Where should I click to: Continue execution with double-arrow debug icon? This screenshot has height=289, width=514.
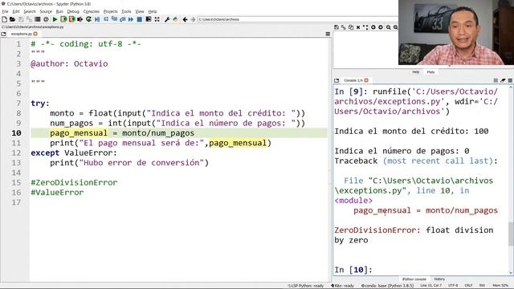pos(131,19)
